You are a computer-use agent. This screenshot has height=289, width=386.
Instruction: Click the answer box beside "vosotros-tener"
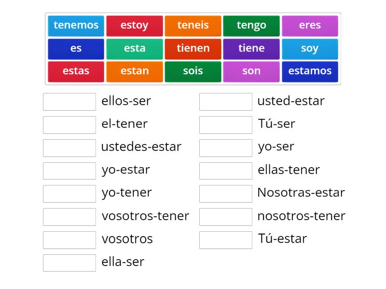[x=69, y=217]
